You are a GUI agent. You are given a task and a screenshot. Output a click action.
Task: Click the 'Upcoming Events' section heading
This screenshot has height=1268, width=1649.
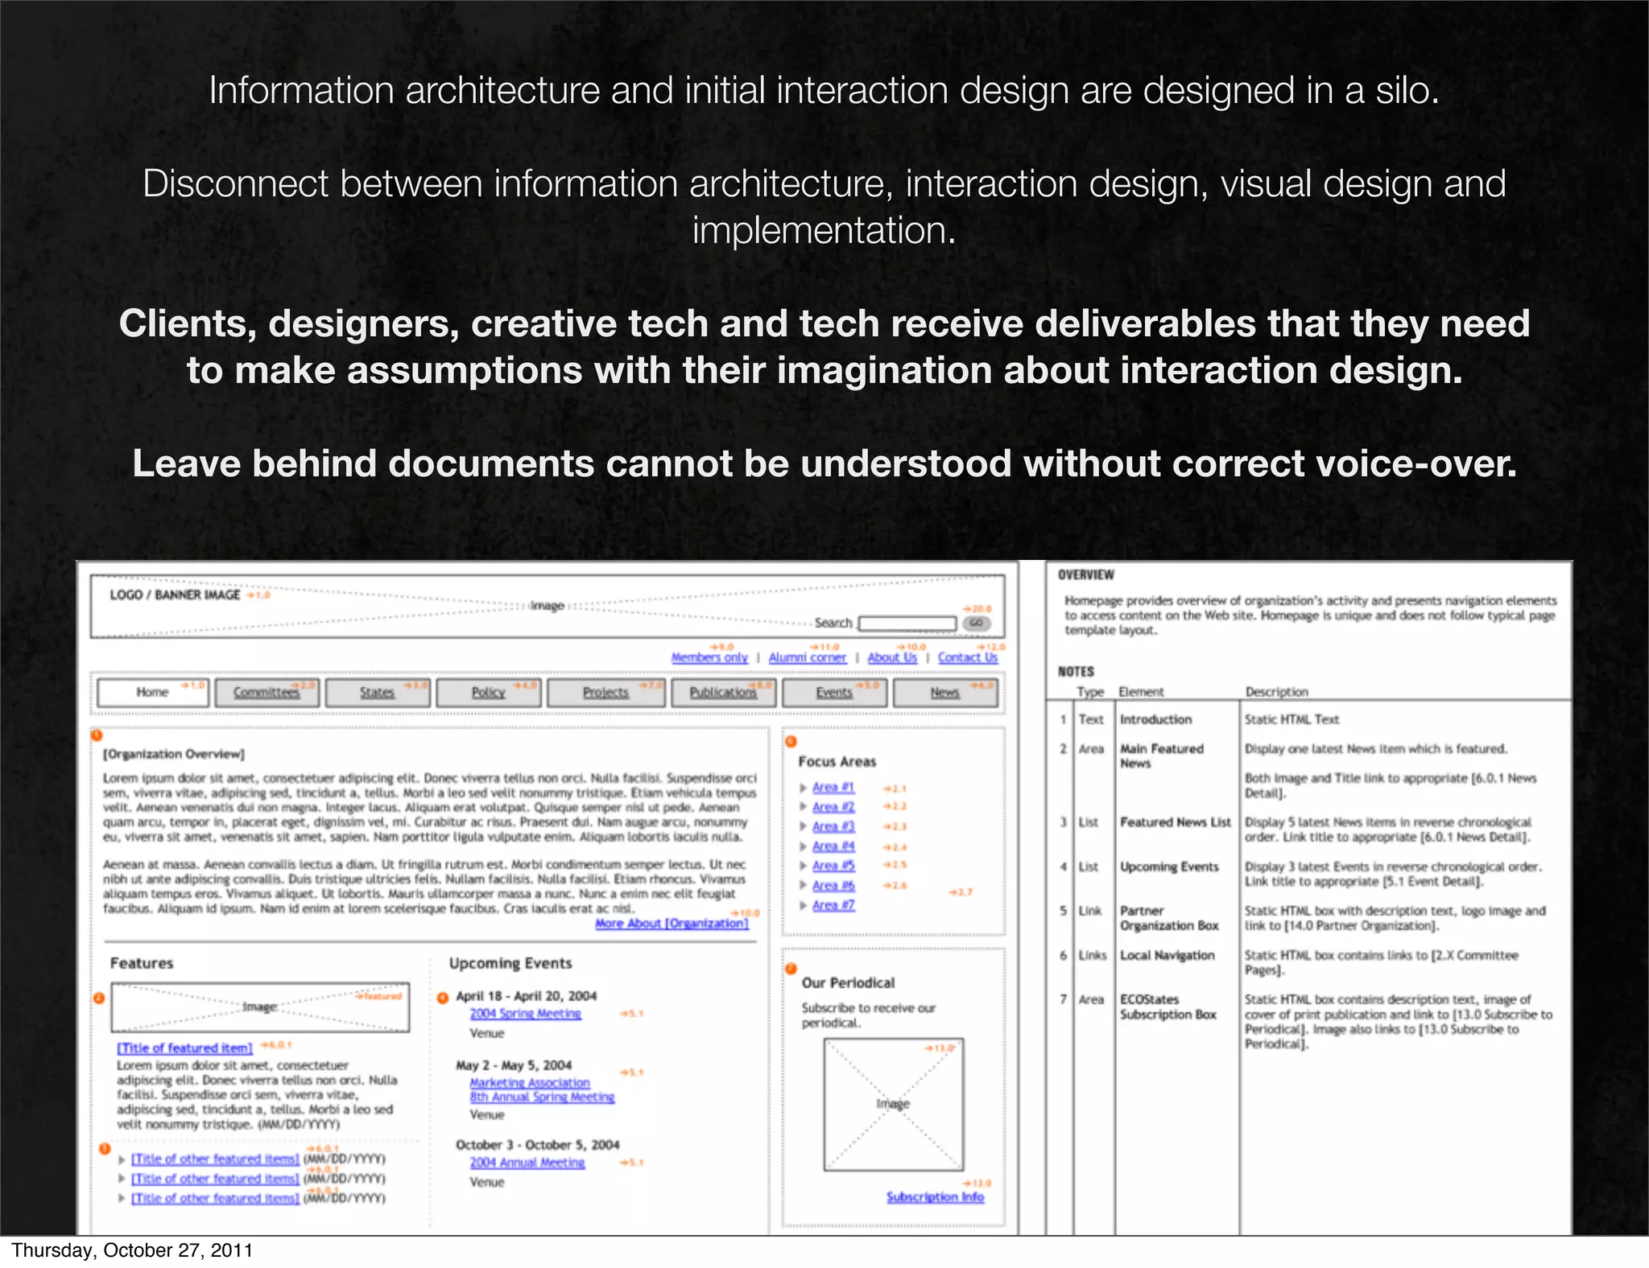point(510,963)
